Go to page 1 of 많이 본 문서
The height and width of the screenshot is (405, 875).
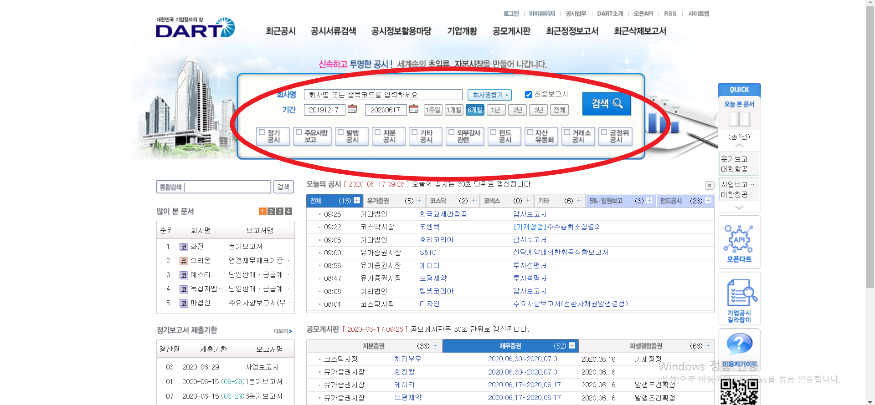[x=262, y=211]
